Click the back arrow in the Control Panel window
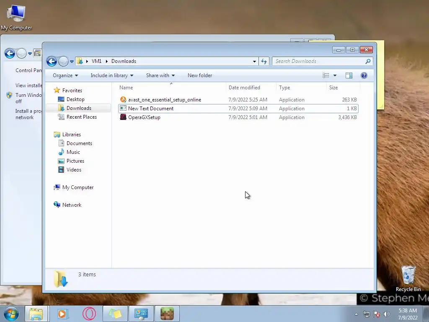429x322 pixels. [10, 53]
